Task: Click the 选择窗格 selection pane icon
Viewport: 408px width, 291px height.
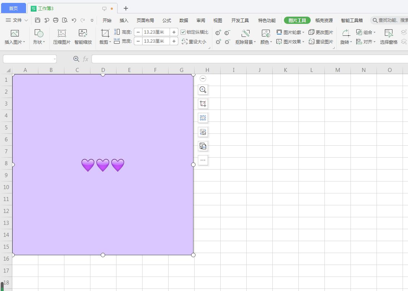Action: click(388, 34)
